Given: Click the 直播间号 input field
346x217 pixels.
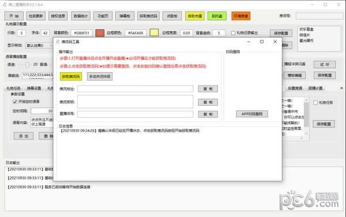Looking at the screenshot, I should (136, 114).
